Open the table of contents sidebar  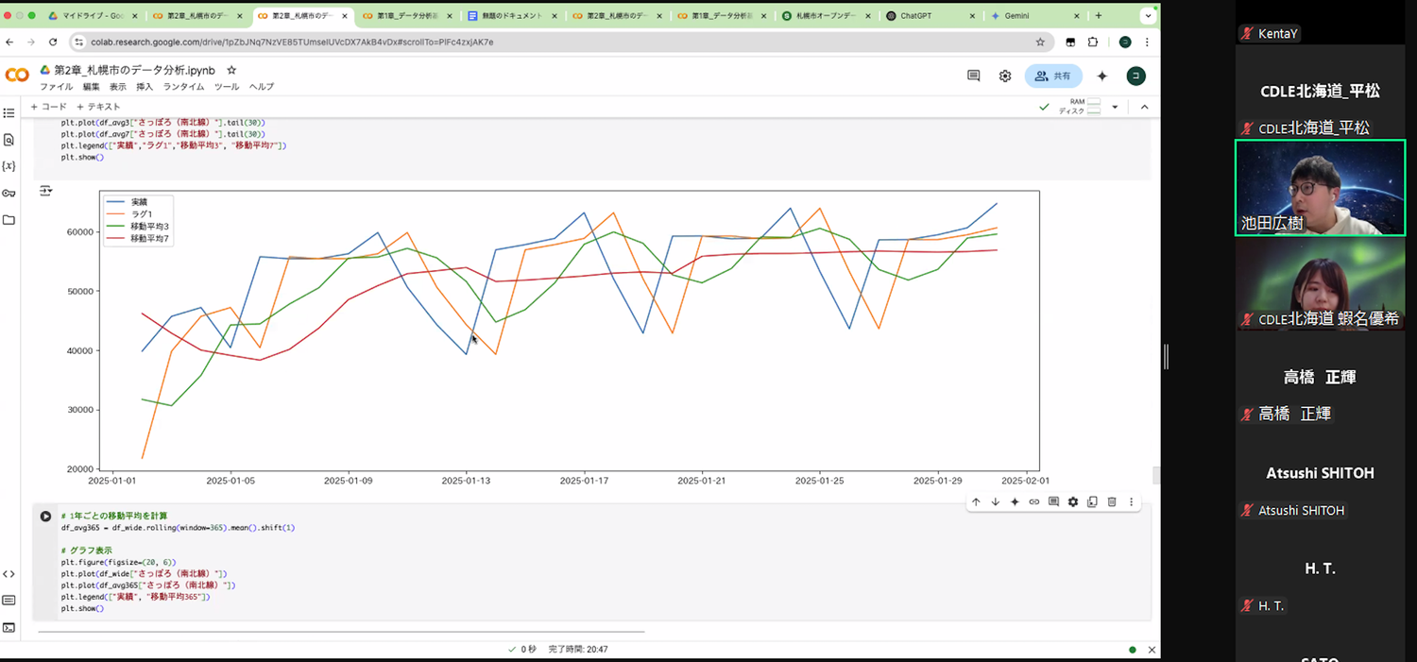pos(9,113)
